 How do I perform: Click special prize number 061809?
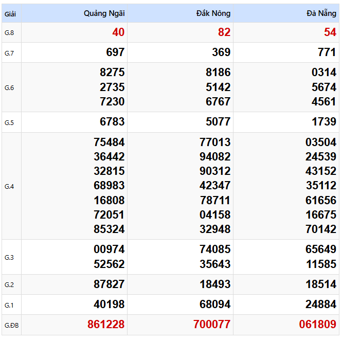click(x=318, y=324)
